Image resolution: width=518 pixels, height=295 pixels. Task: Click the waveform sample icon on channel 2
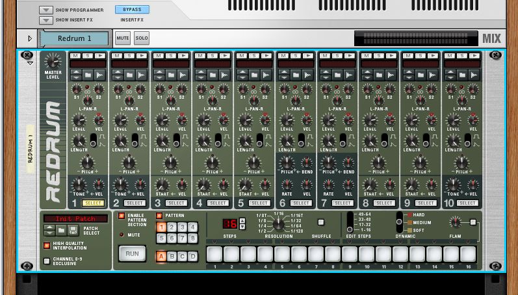coord(141,75)
